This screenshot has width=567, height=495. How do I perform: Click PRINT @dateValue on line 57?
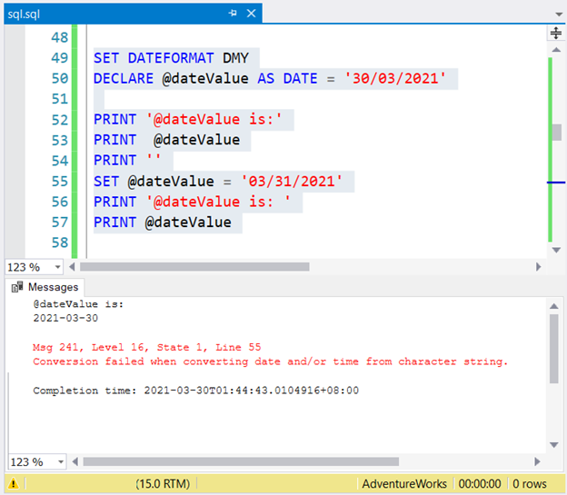coord(163,223)
